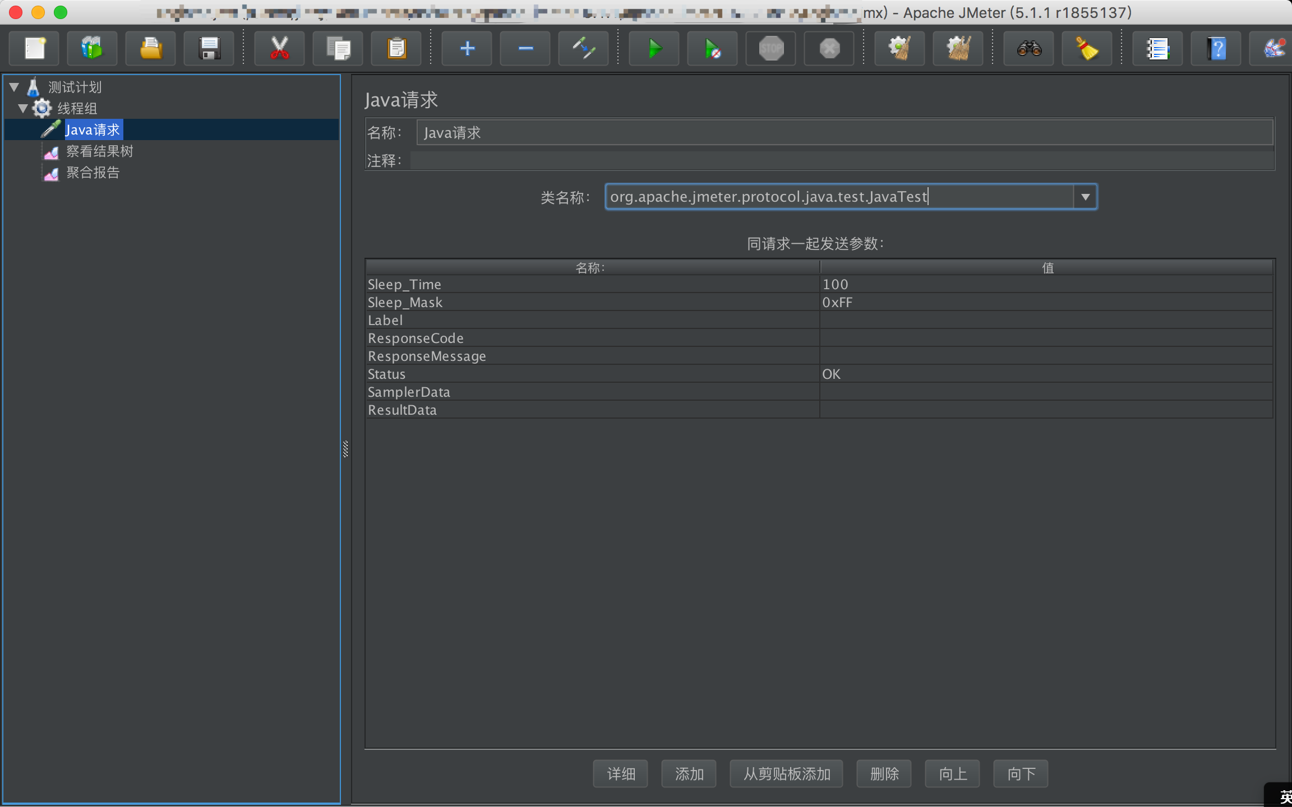Open the Function Helper list icon
Viewport: 1292px width, 807px height.
point(1157,49)
